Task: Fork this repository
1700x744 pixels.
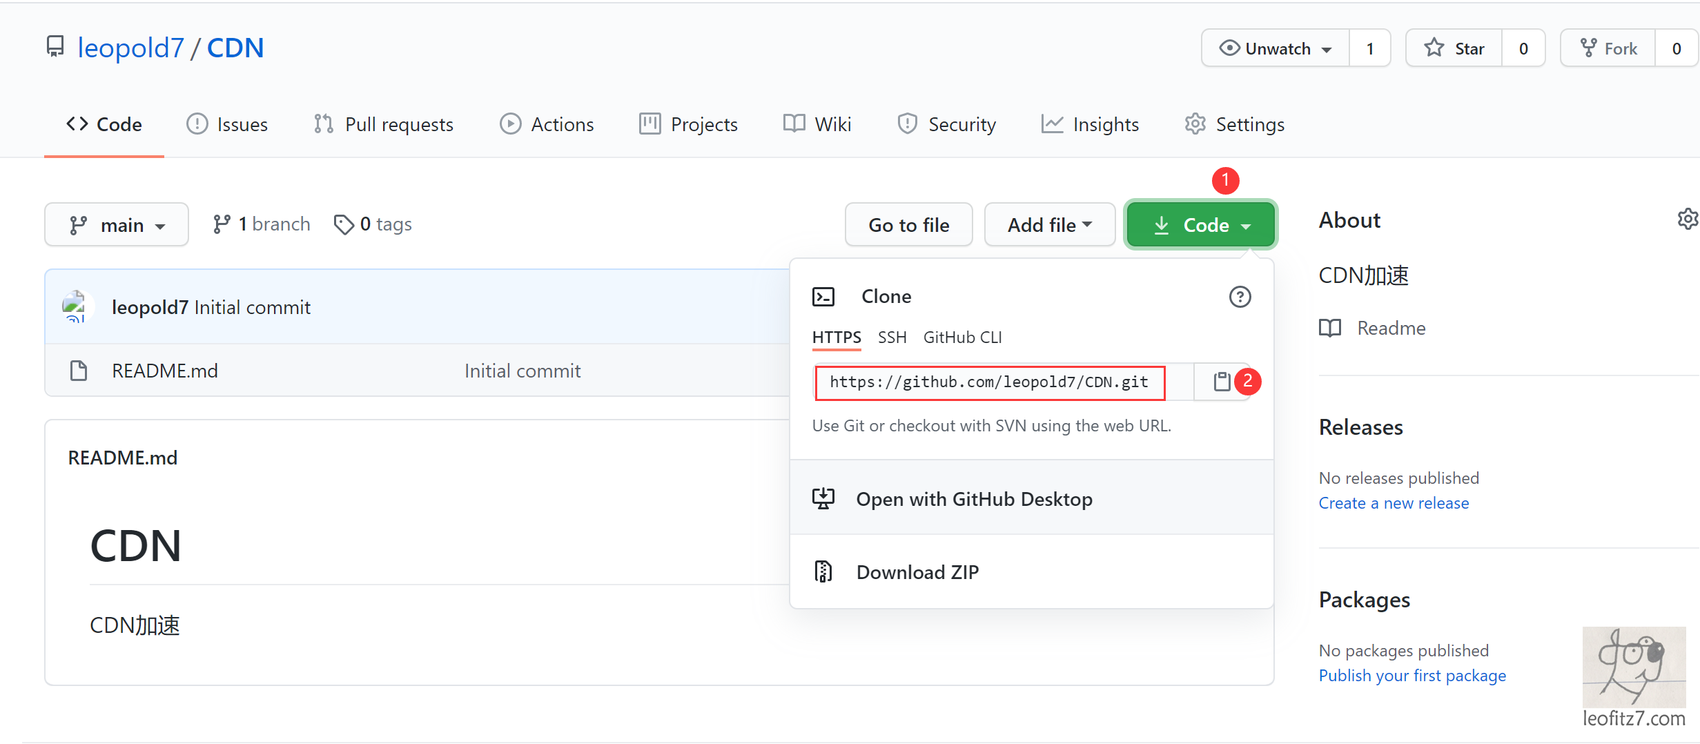Action: point(1608,48)
